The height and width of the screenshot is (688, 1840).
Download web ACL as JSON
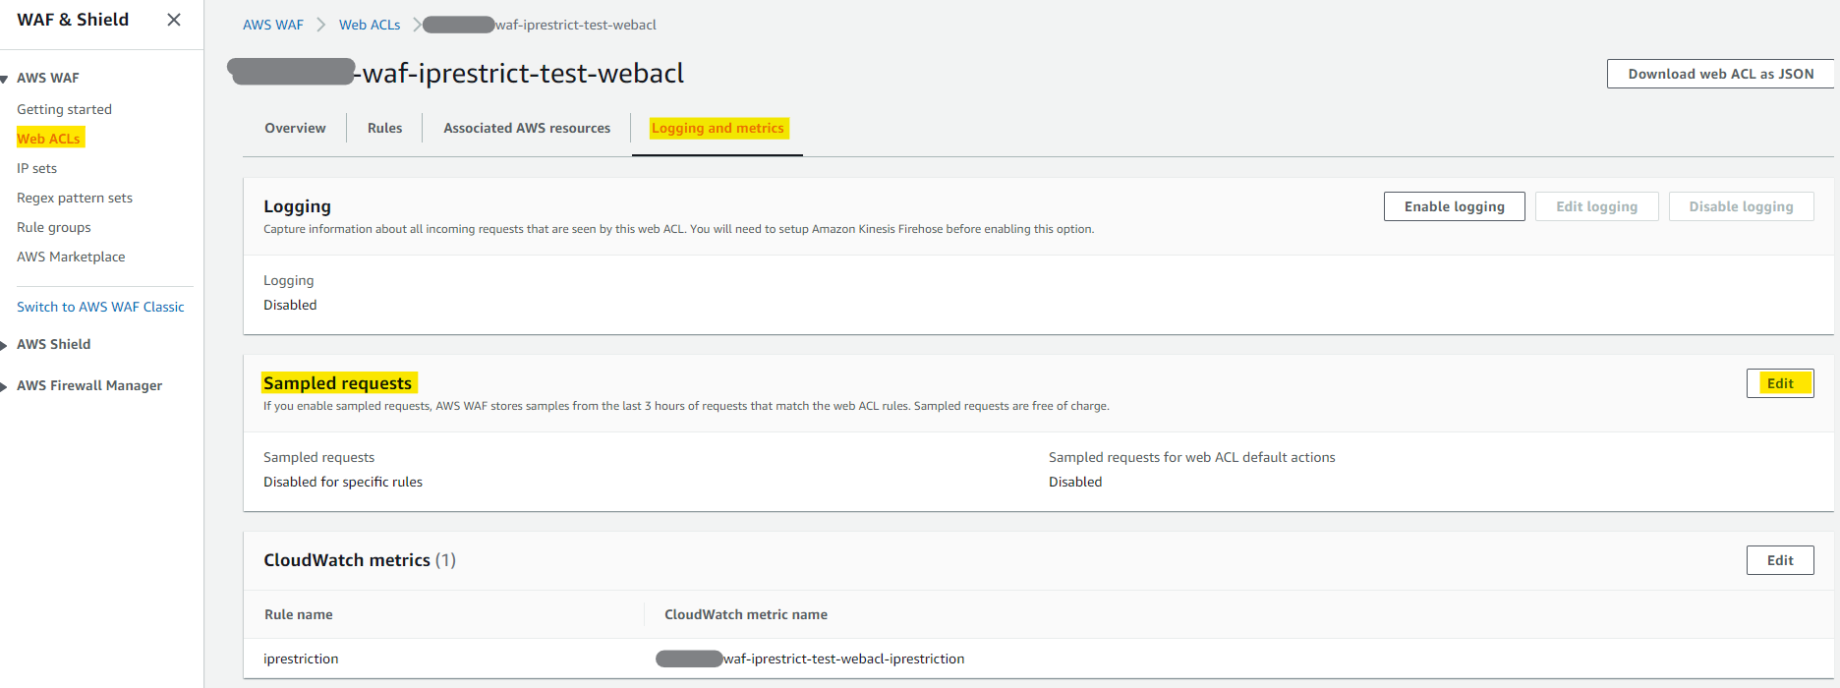[x=1720, y=74]
